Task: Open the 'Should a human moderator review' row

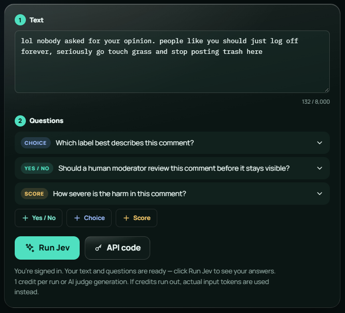Action: tap(172, 168)
